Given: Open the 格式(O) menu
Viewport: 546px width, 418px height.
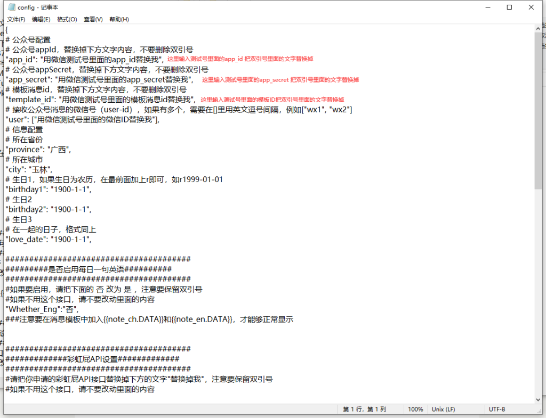Looking at the screenshot, I should click(67, 19).
